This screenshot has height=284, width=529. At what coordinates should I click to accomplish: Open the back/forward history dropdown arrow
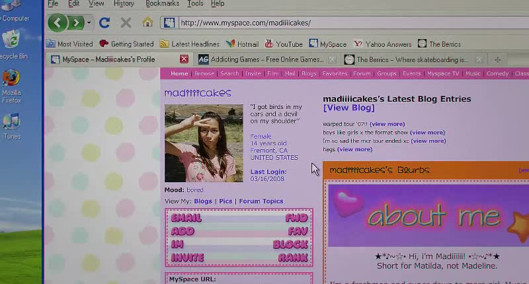[x=89, y=23]
